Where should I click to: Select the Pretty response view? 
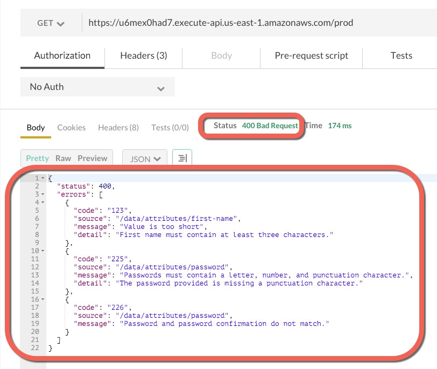click(x=37, y=158)
